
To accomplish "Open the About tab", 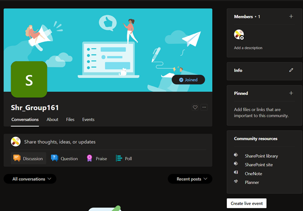I will pyautogui.click(x=52, y=120).
